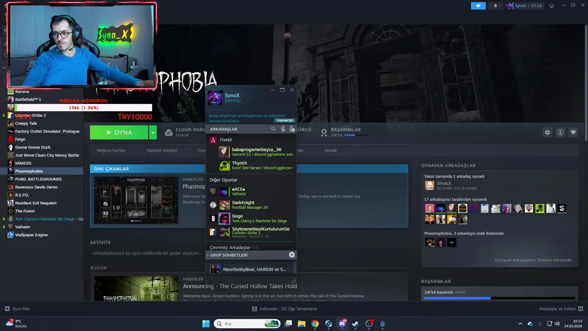Add Phasmophobia to favorites heart icon

[x=573, y=132]
